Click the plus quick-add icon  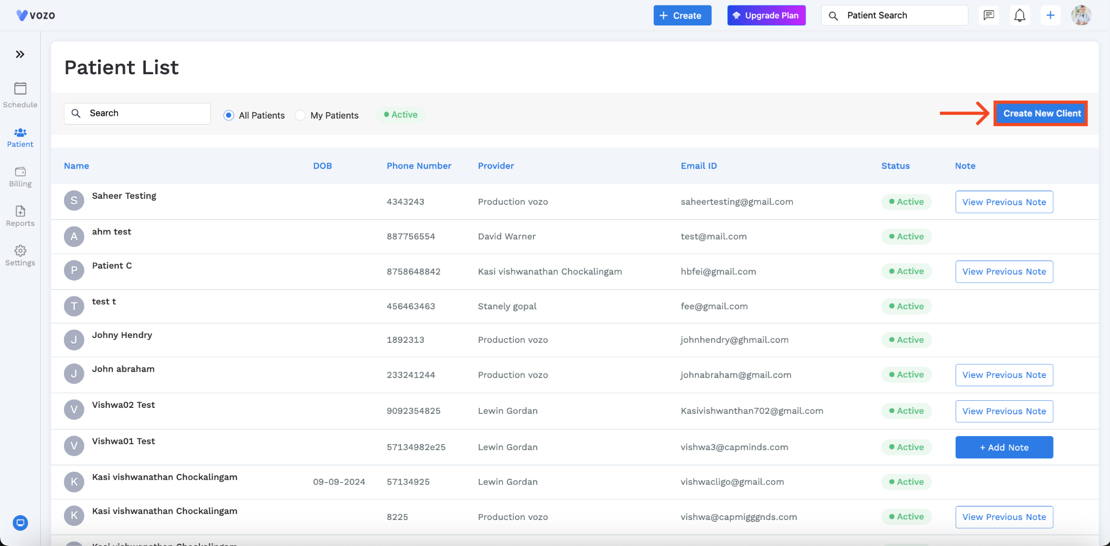tap(1050, 15)
